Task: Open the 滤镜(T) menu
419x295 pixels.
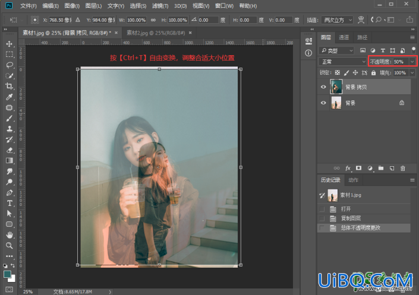Action: [160, 6]
